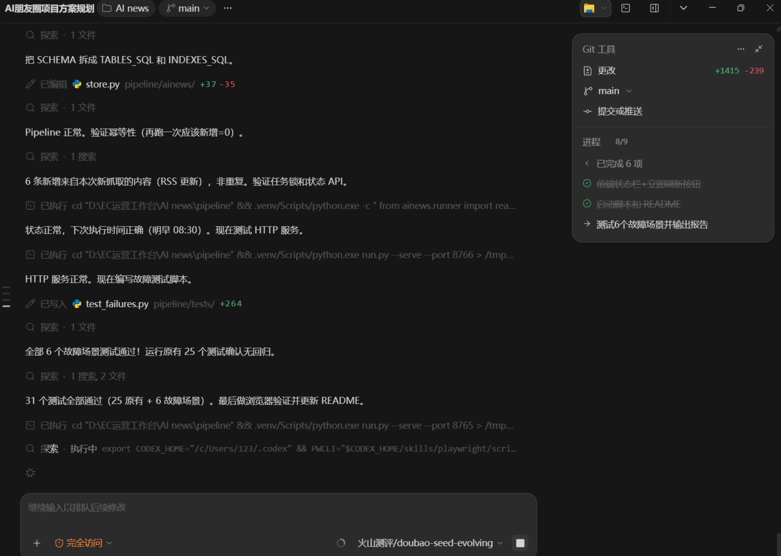
Task: Open the title bar three-dot menu
Action: click(228, 8)
